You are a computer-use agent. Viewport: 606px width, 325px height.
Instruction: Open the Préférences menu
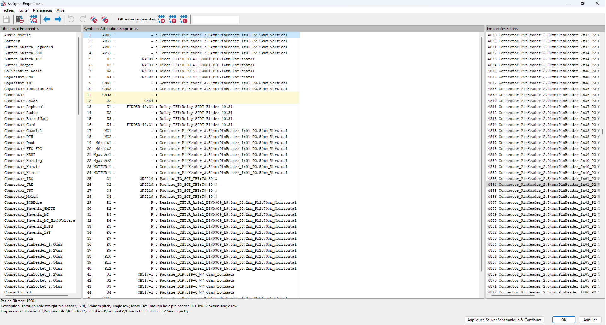(43, 10)
